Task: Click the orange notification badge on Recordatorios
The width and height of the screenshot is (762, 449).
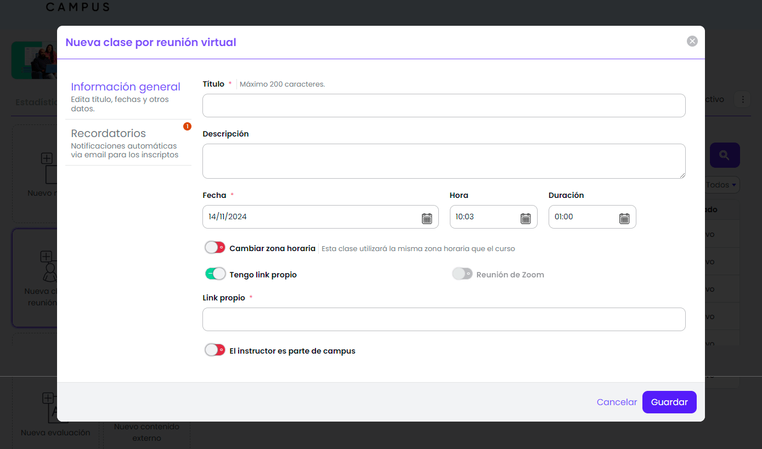Action: 187,127
